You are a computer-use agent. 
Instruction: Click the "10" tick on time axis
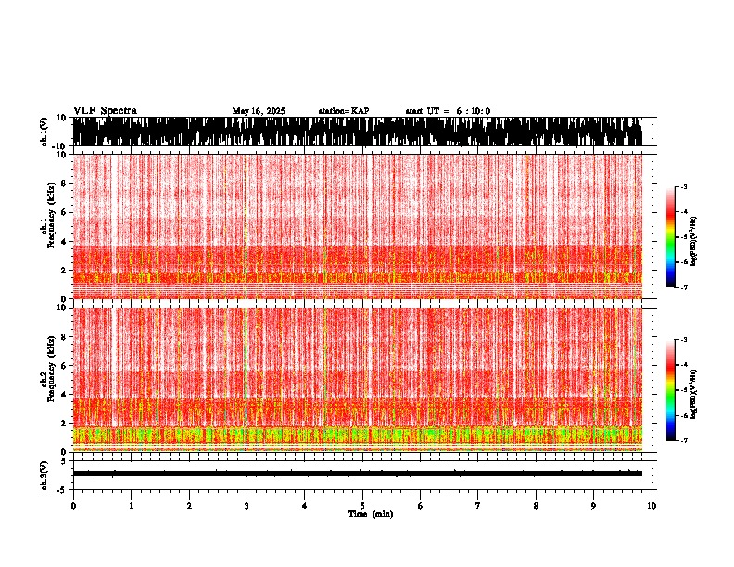pos(652,506)
